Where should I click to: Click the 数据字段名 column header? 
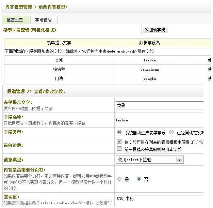149,43
